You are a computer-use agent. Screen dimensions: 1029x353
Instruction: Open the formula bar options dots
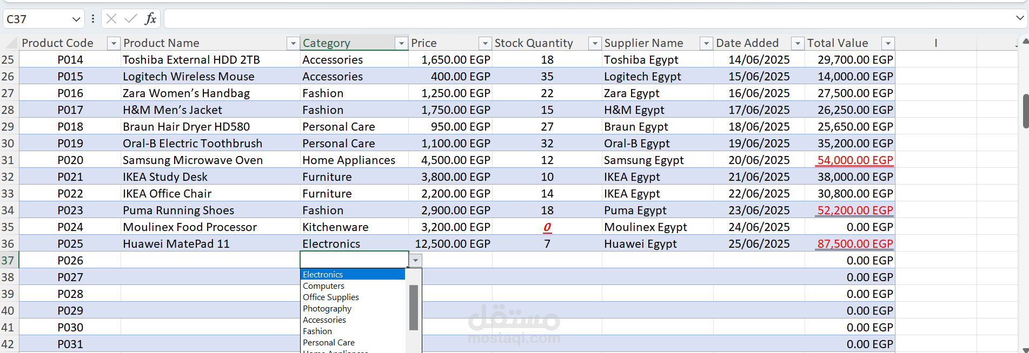coord(93,19)
